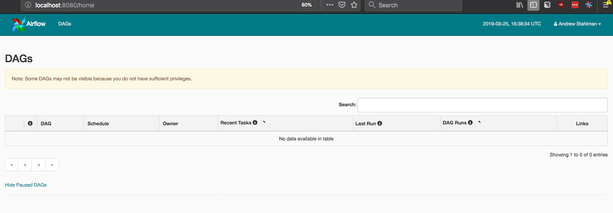The width and height of the screenshot is (613, 213).
Task: Click the Recent Tasks loading spinner
Action: [264, 123]
